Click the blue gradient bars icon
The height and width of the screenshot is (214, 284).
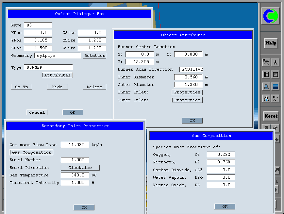[x=275, y=87]
